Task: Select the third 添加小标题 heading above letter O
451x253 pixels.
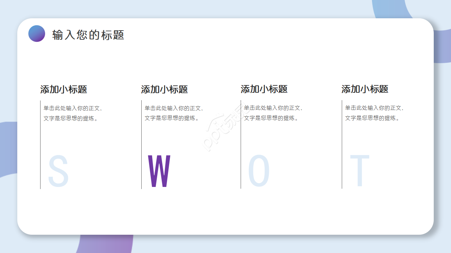Action: point(264,90)
